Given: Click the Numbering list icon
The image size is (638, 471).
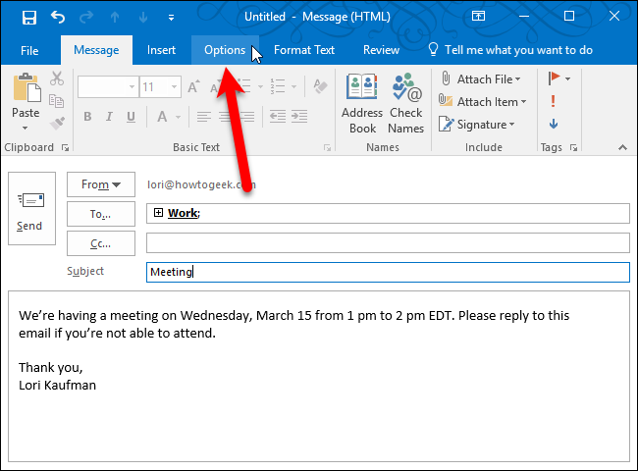Looking at the screenshot, I should (278, 86).
